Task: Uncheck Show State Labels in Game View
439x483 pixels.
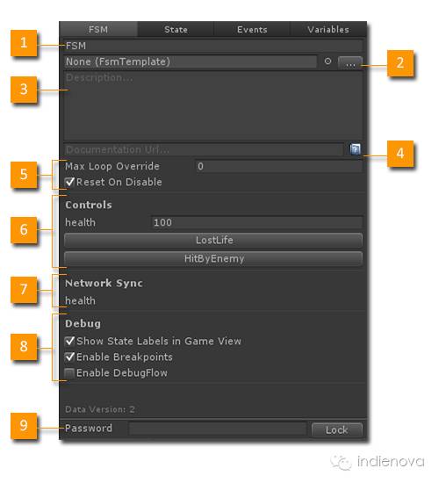Action: click(x=69, y=341)
